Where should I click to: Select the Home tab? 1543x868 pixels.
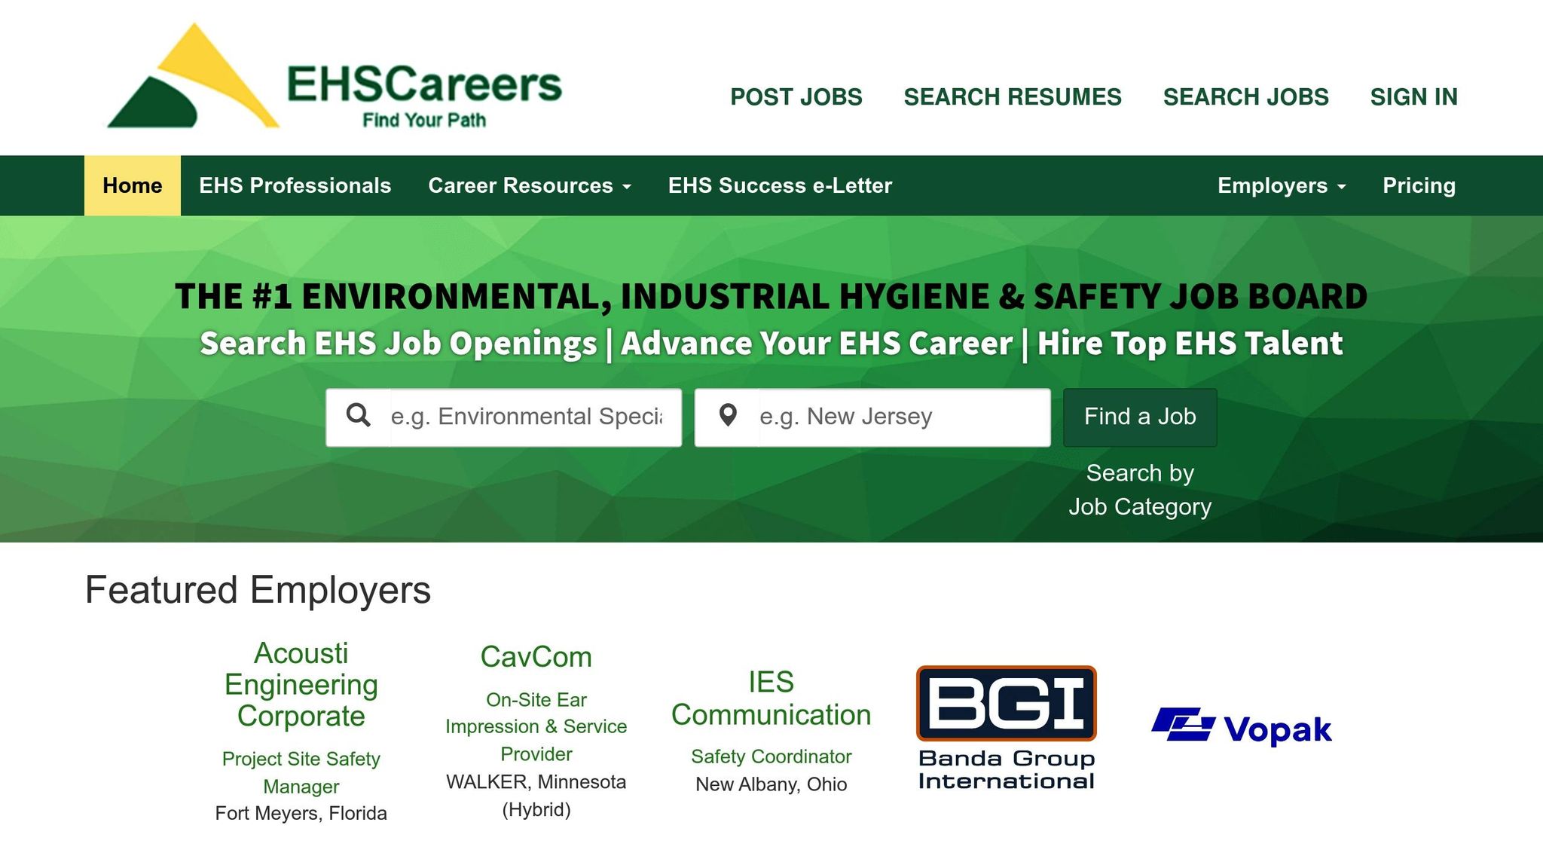[132, 185]
